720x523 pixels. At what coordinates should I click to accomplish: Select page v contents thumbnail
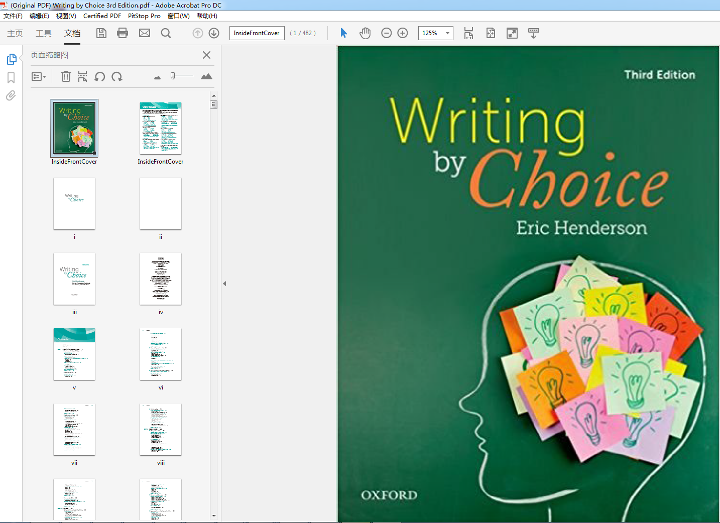coord(74,354)
